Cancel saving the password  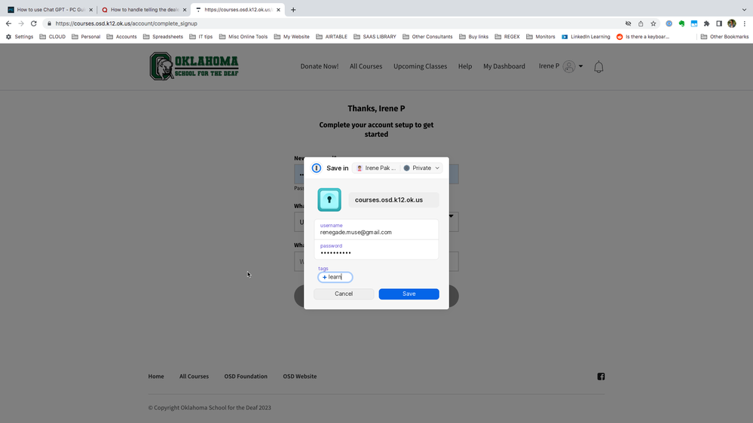tap(344, 294)
